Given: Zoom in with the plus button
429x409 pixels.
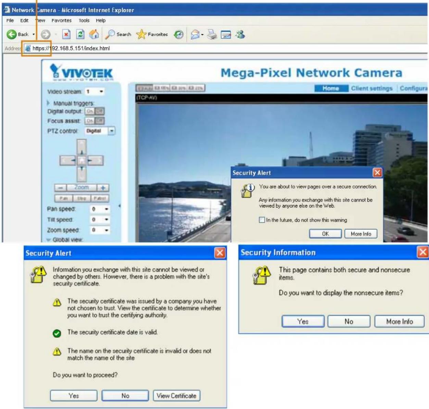Looking at the screenshot, I should coord(103,188).
